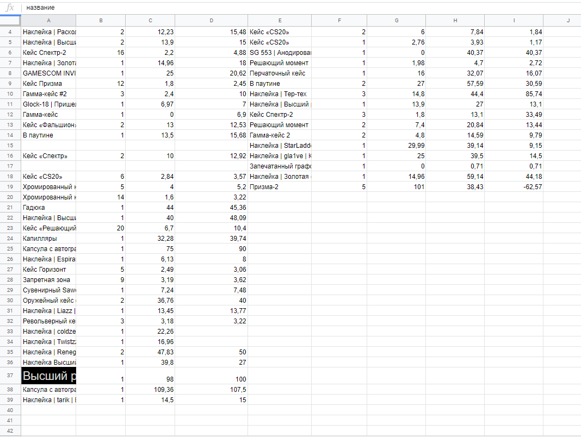This screenshot has height=437, width=581.
Task: Click cell 'Кейс Горизонт'
Action: (48, 270)
